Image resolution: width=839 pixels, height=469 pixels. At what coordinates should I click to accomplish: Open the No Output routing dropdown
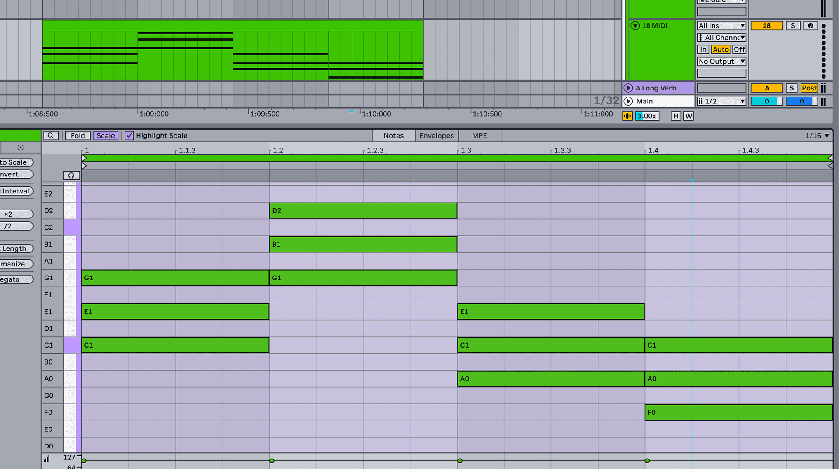[x=721, y=61]
